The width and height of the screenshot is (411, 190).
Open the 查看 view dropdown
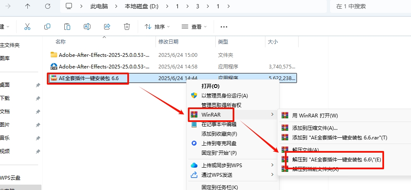tap(194, 27)
